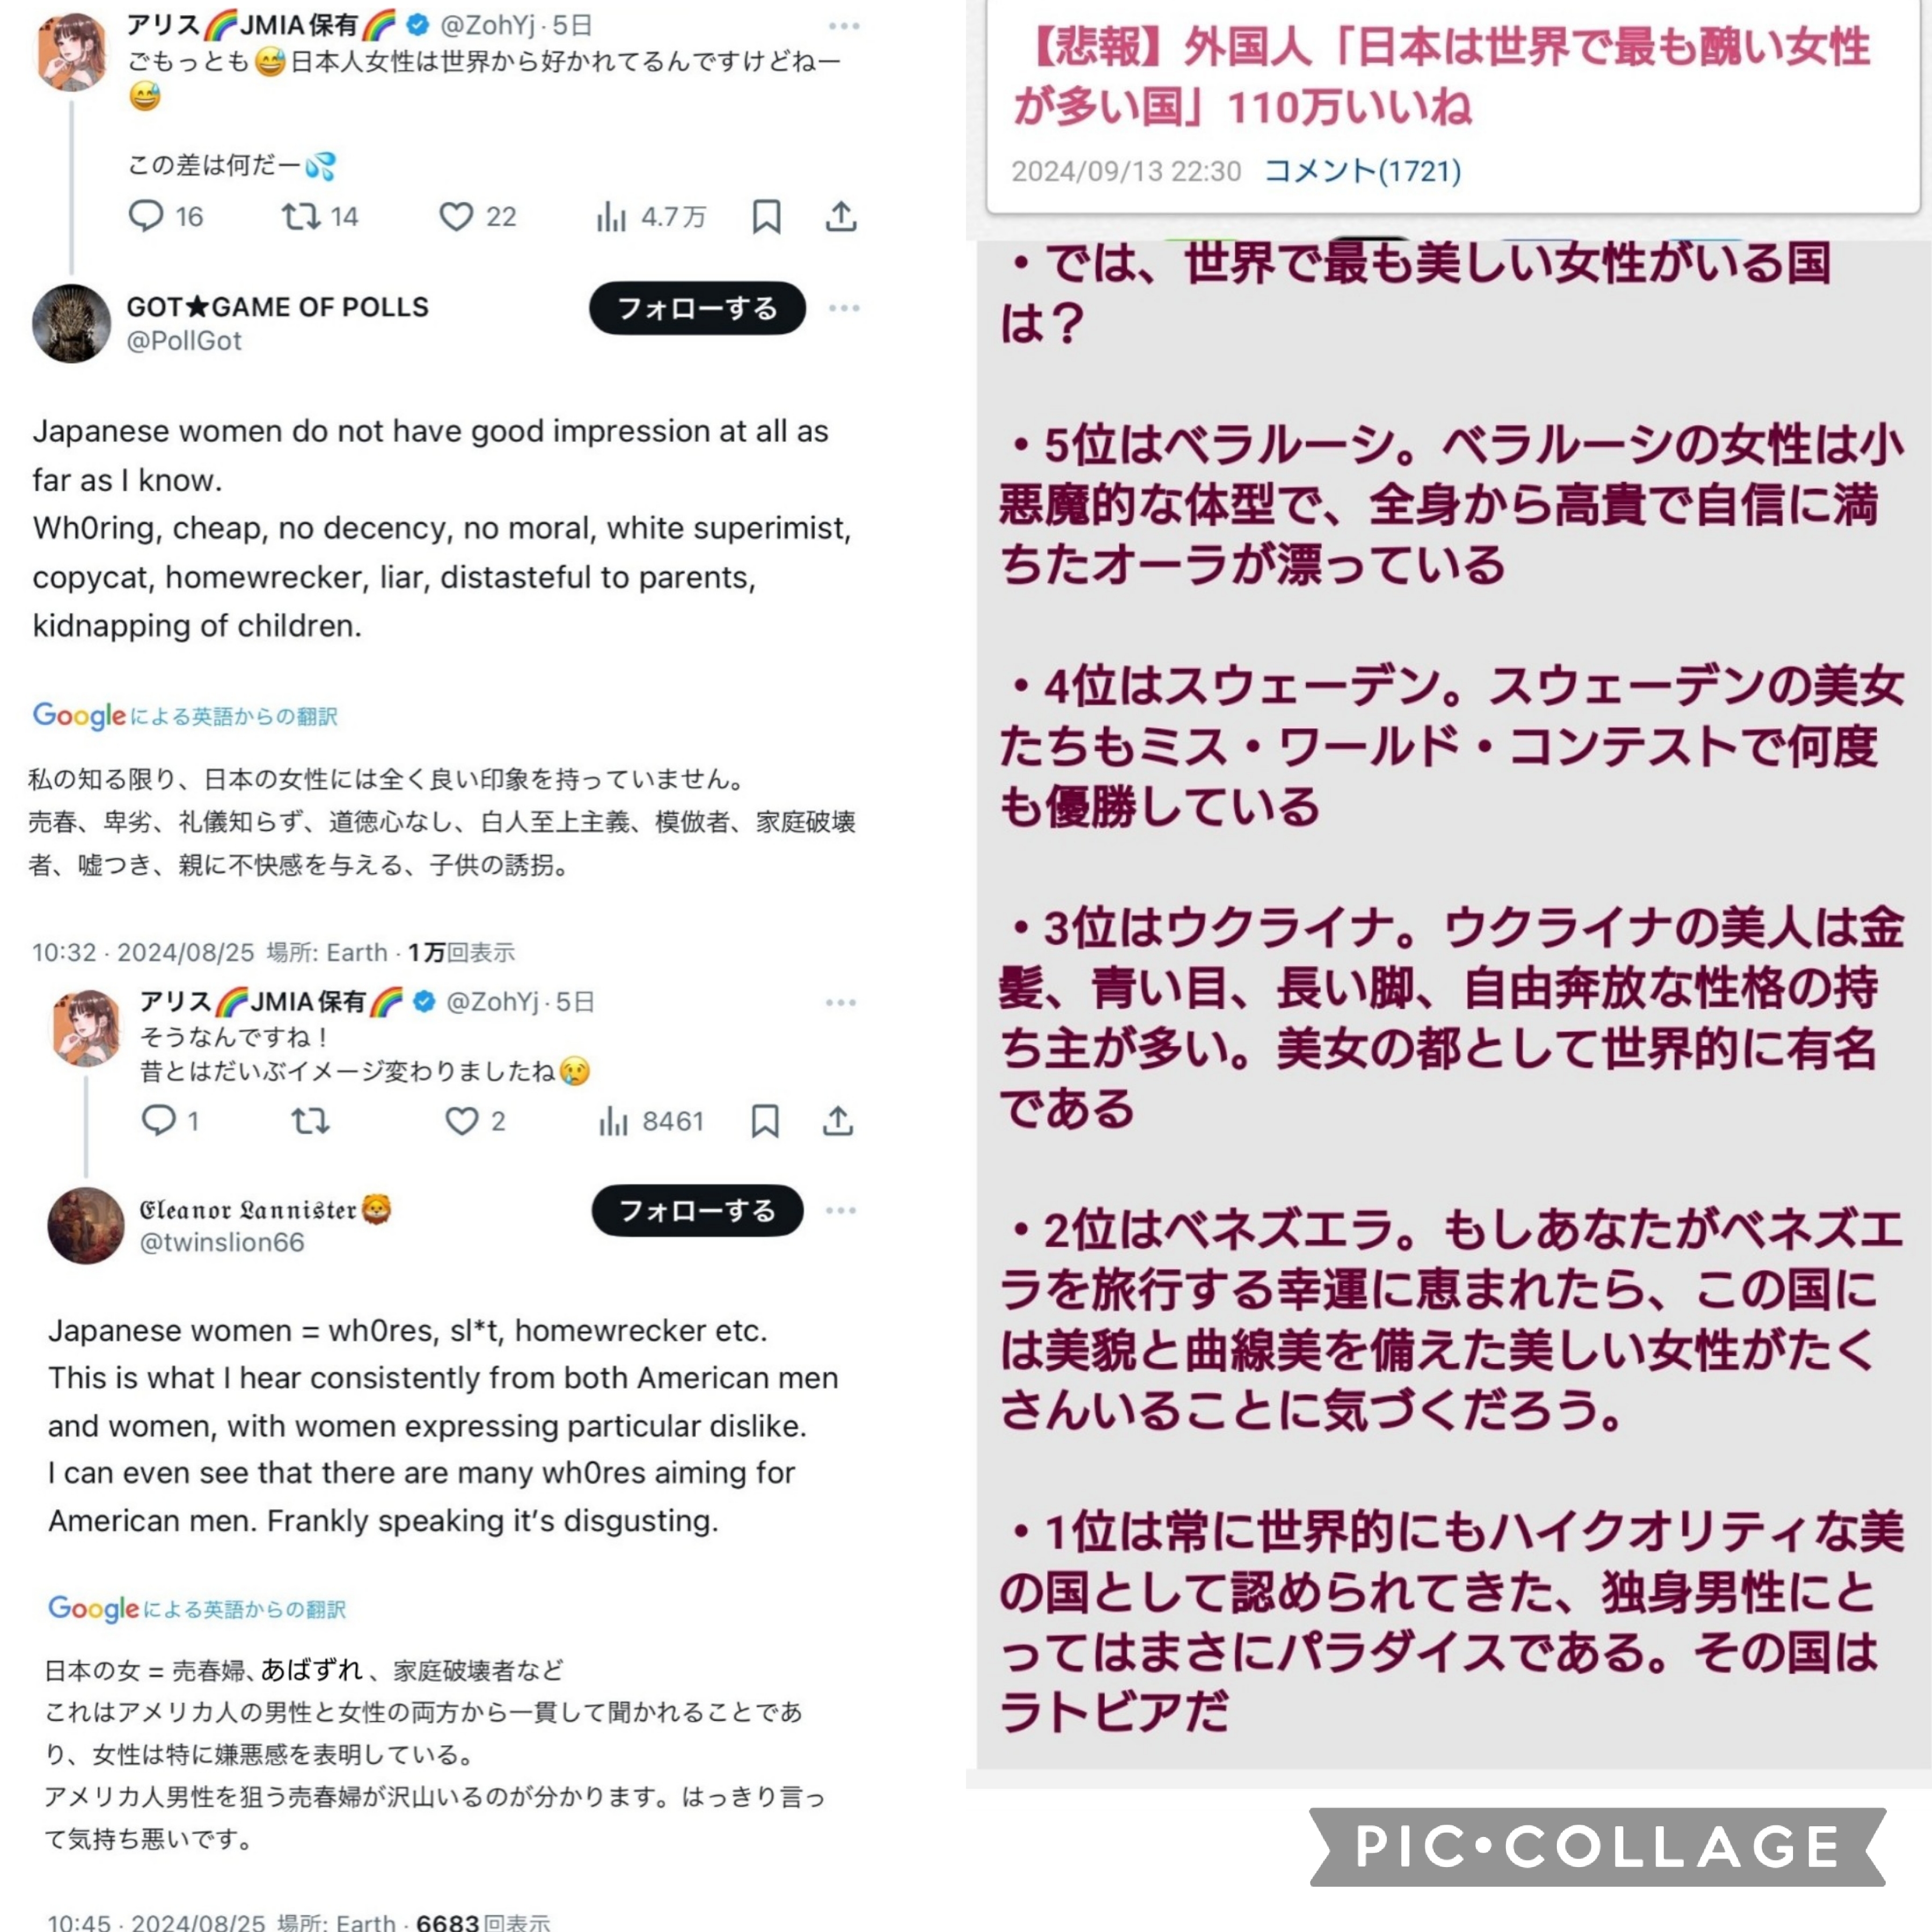Like the tweet with 22 hearts
1932x1932 pixels.
tap(478, 216)
